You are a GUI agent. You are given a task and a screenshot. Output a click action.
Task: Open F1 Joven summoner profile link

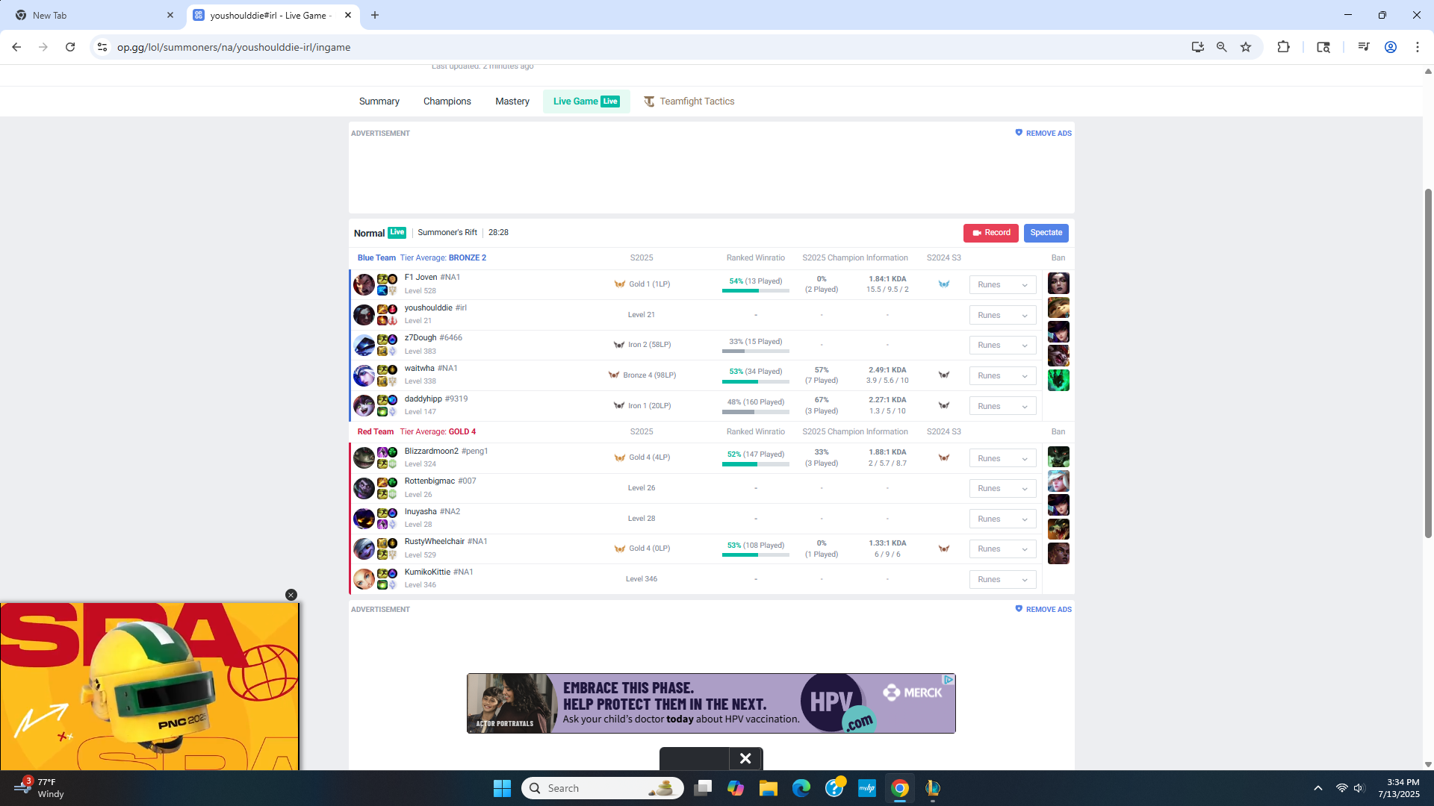pyautogui.click(x=432, y=277)
